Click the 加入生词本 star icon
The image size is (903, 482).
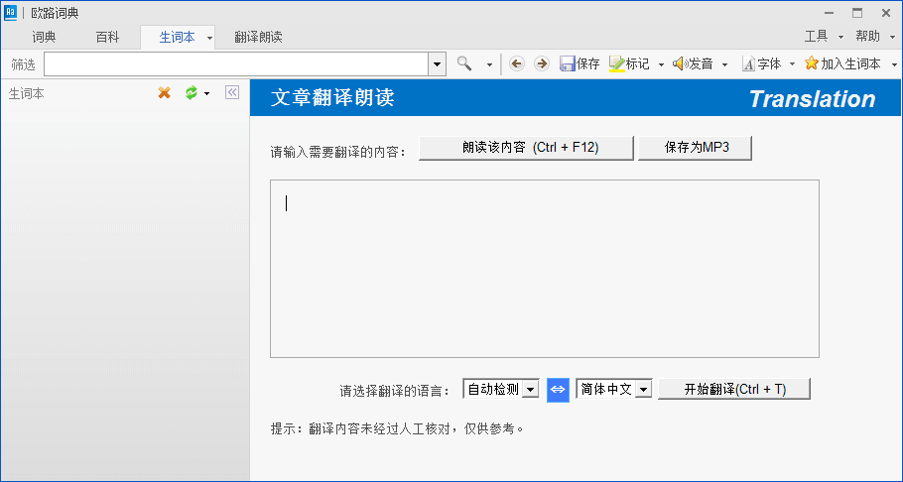pyautogui.click(x=811, y=63)
